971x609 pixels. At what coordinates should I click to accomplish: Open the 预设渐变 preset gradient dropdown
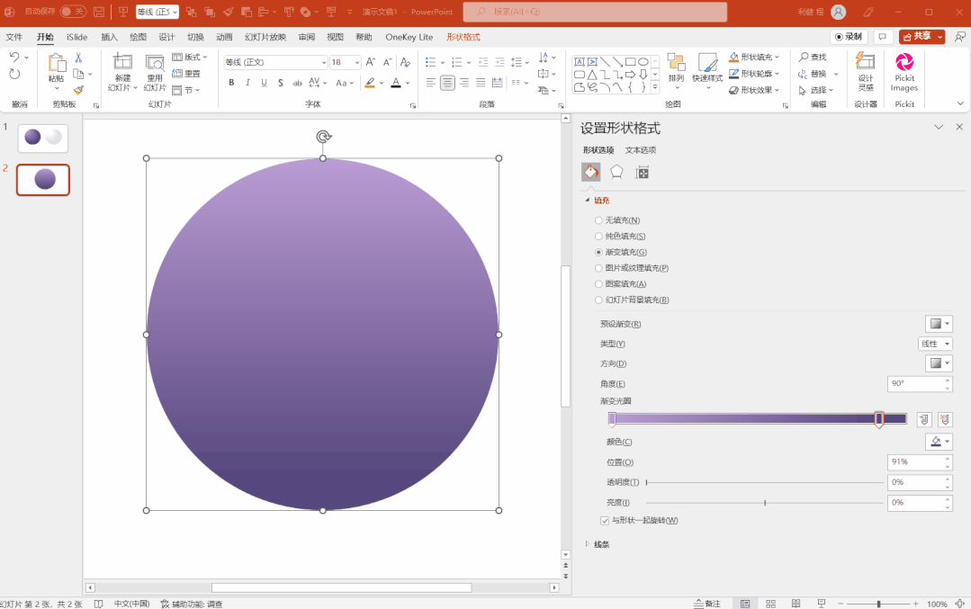[939, 324]
